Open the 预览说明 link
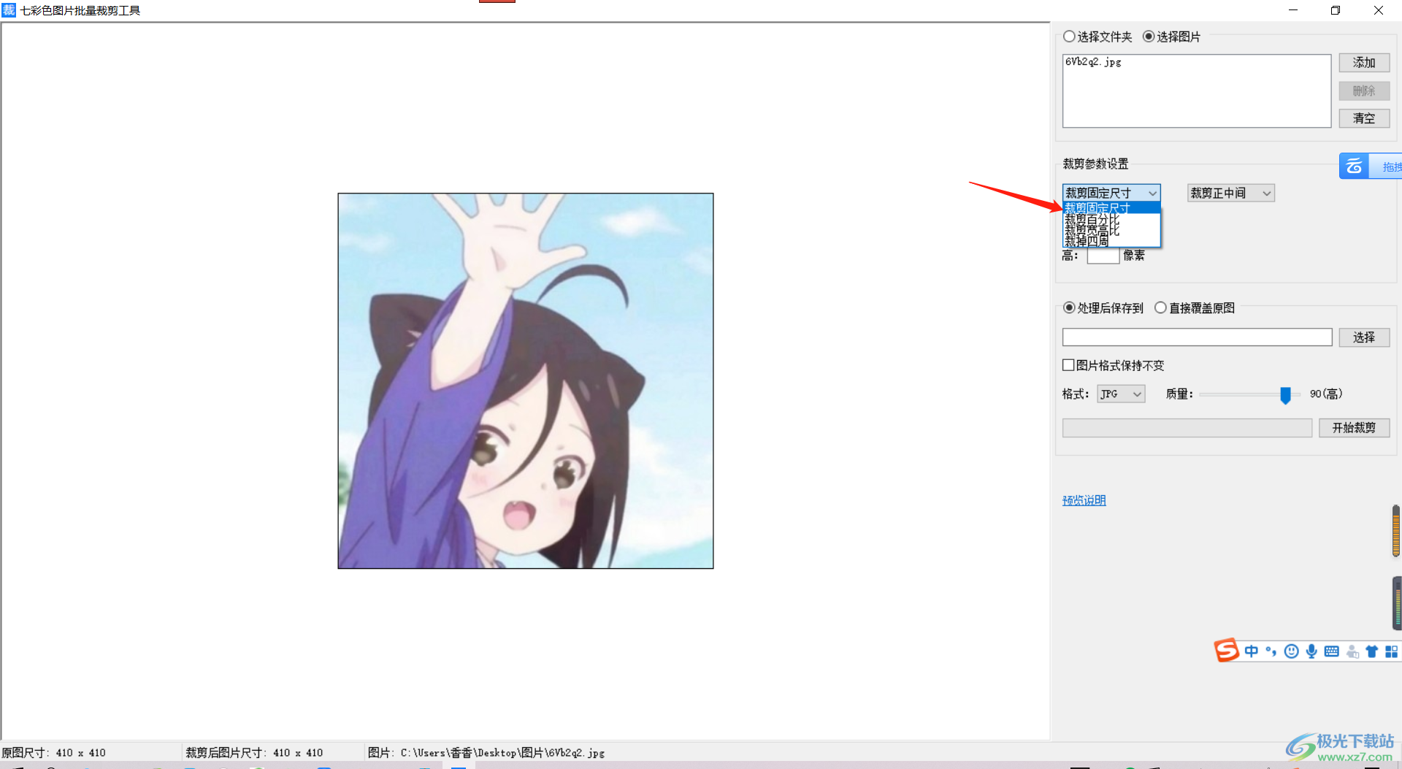 coord(1084,500)
